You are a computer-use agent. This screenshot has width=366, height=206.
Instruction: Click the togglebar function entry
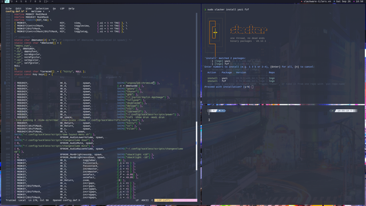(x=89, y=160)
